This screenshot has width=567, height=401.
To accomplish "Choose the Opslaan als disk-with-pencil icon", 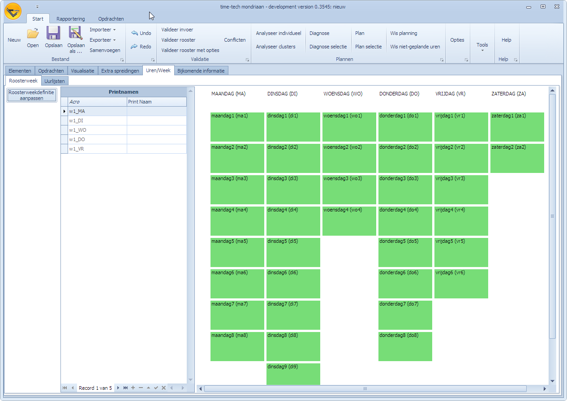I will (x=76, y=33).
